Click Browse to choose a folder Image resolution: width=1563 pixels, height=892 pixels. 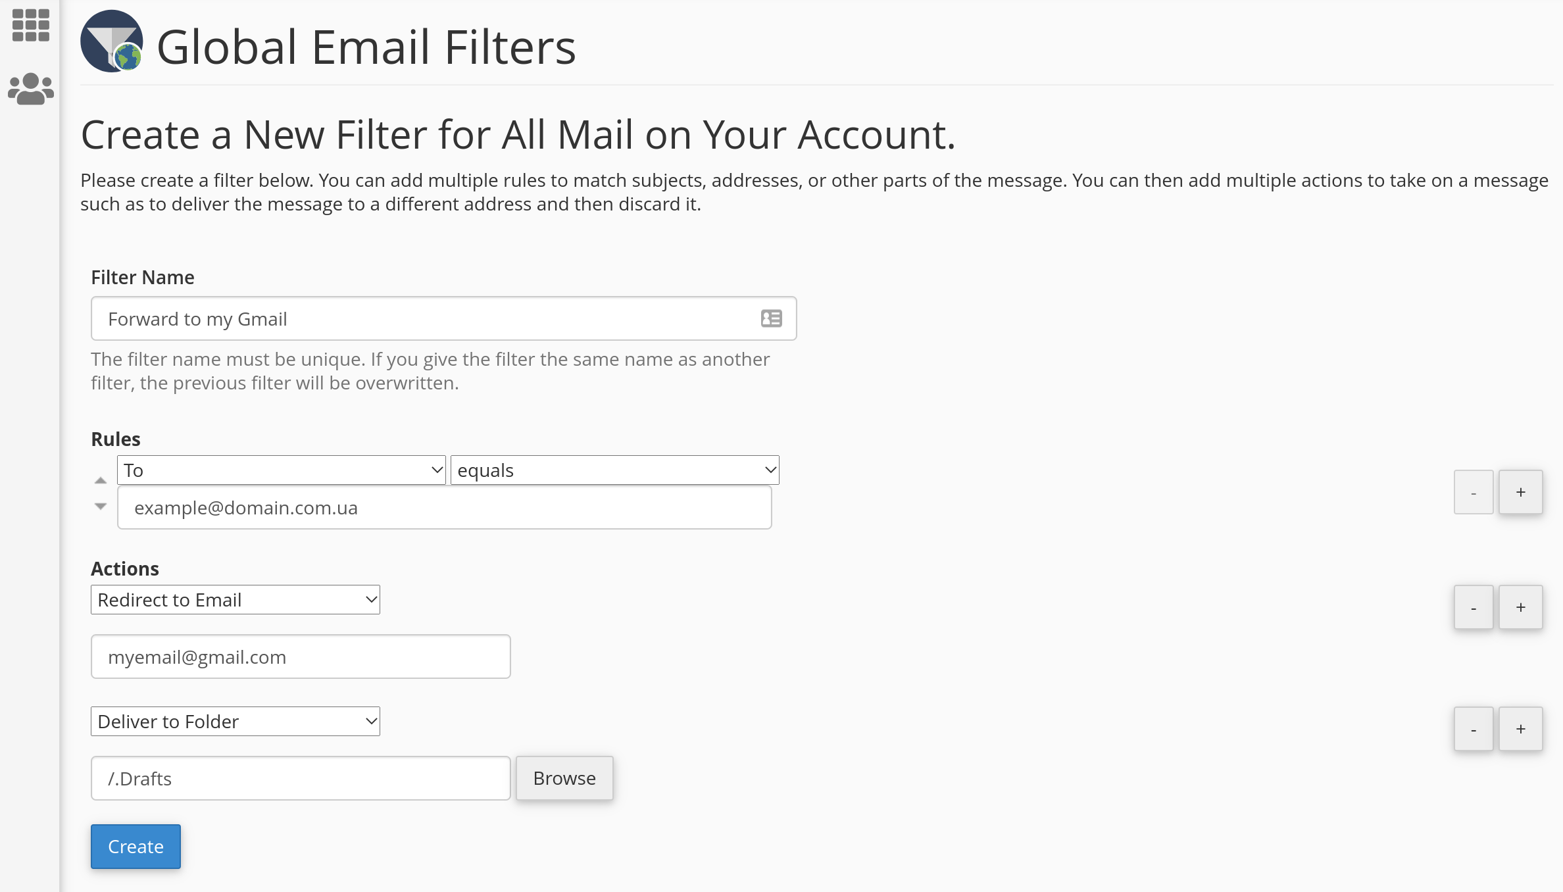coord(564,778)
